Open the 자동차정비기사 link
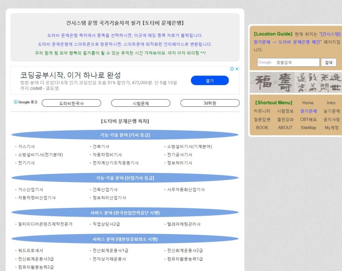The image size is (342, 271). pyautogui.click(x=107, y=155)
